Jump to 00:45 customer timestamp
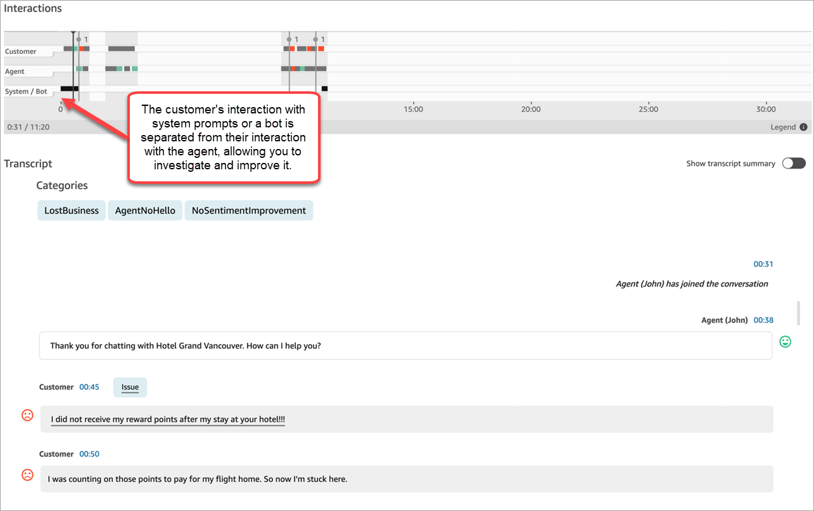The width and height of the screenshot is (814, 511). point(89,387)
